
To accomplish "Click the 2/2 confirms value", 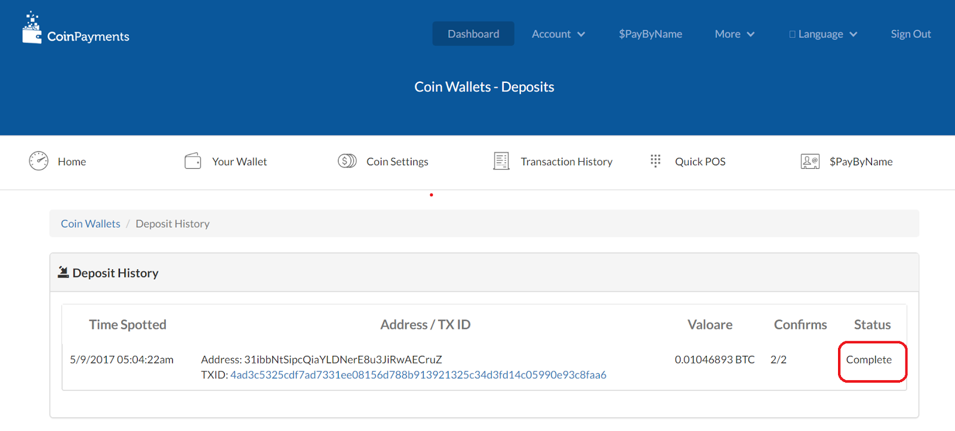I will tap(778, 359).
